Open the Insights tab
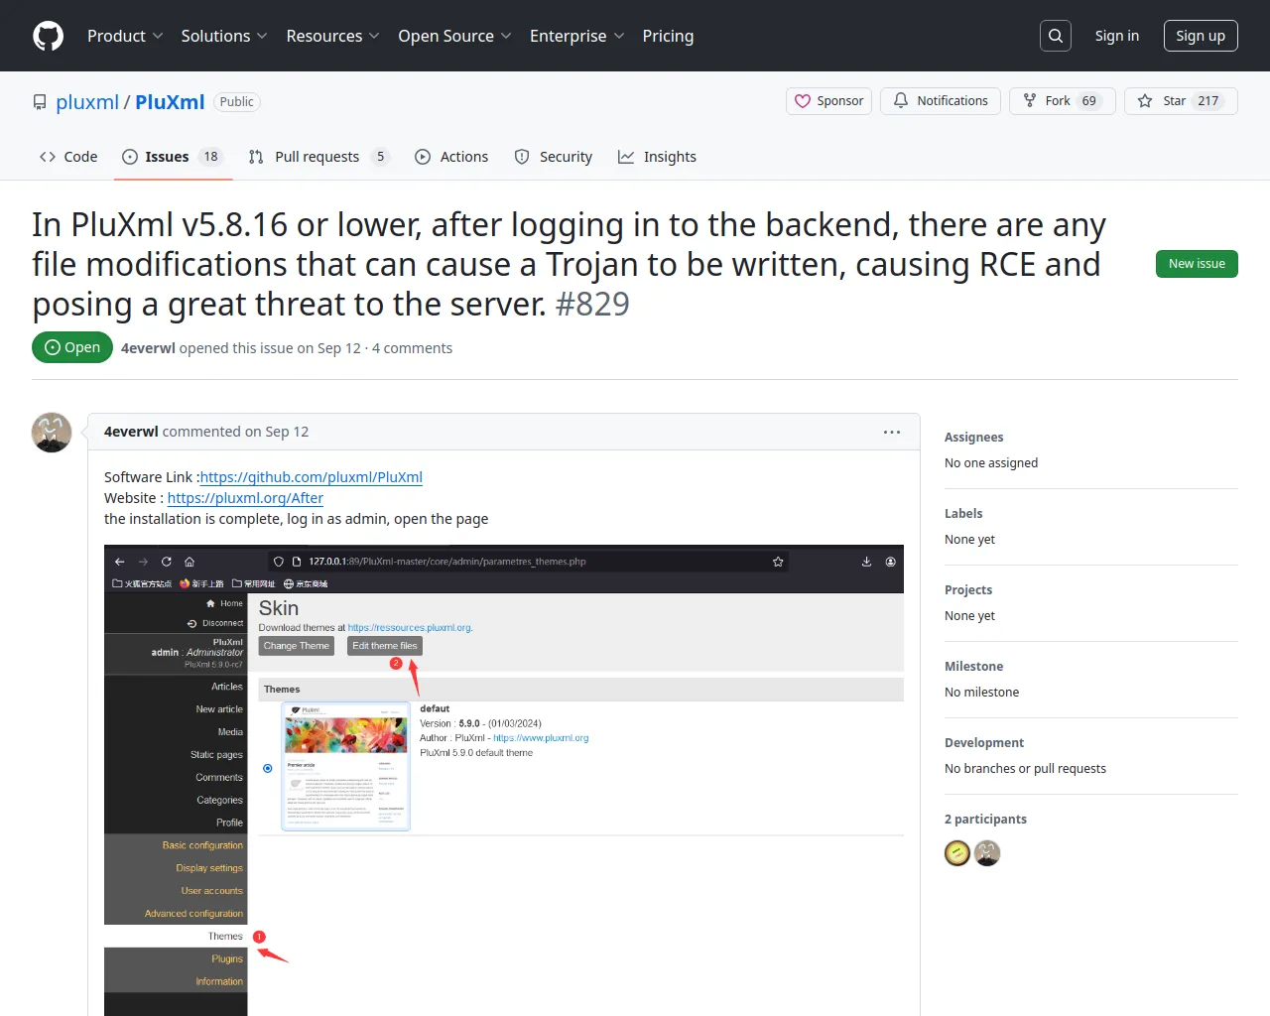This screenshot has height=1016, width=1270. point(657,157)
